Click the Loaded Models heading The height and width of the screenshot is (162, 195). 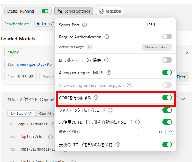[18, 39]
